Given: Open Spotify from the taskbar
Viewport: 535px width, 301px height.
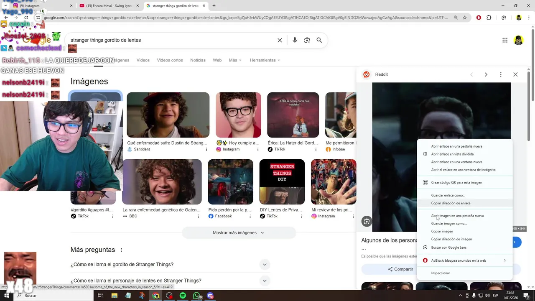Looking at the screenshot, I should [183, 296].
